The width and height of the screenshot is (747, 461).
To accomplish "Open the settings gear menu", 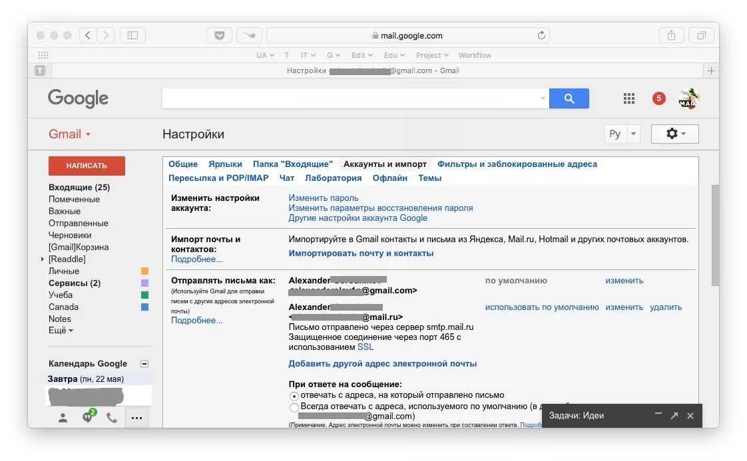I will click(674, 134).
